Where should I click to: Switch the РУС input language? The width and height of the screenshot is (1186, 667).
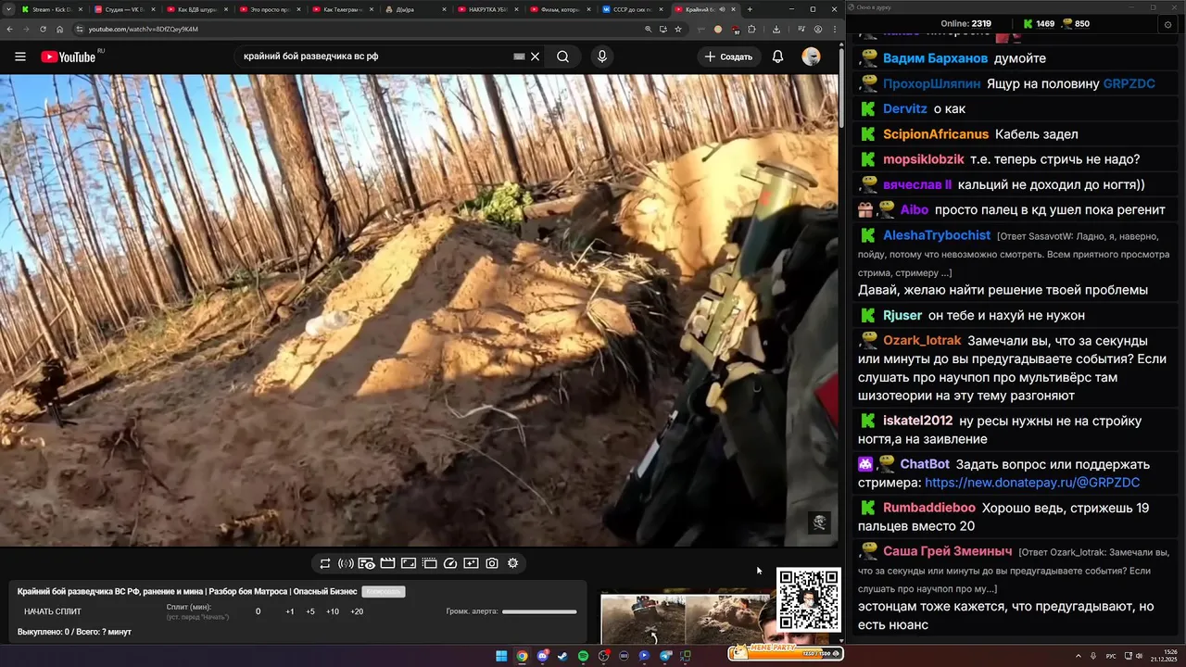pos(1111,656)
